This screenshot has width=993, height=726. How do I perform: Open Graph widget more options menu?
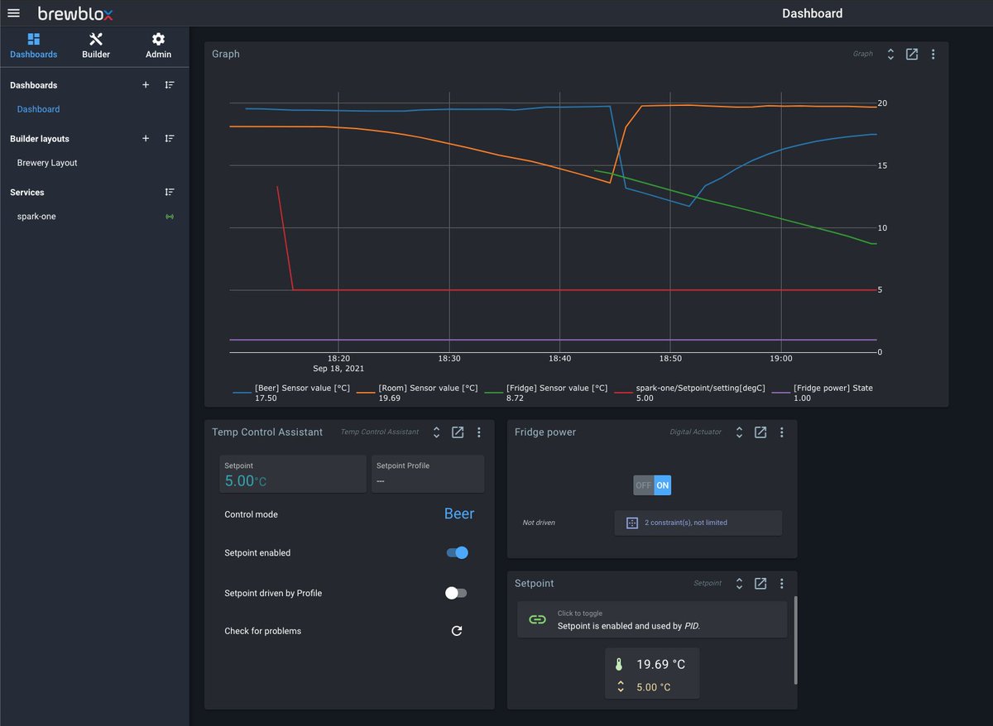[x=933, y=54]
